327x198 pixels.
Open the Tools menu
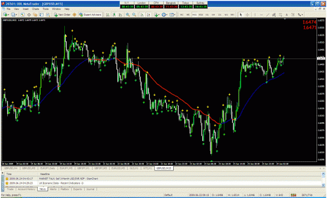coord(46,9)
